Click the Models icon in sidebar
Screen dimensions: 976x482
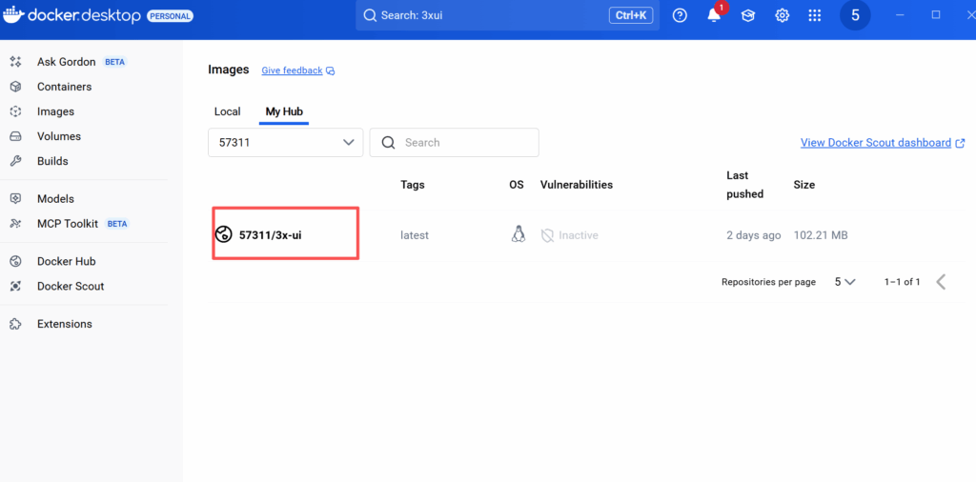point(16,199)
